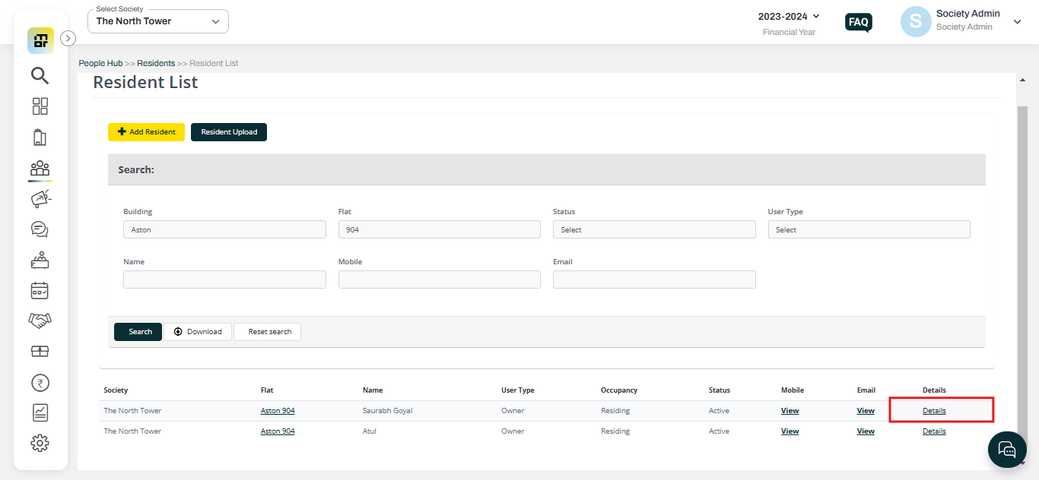This screenshot has height=480, width=1039.
Task: Go to Residents in breadcrumb
Action: pyautogui.click(x=156, y=63)
